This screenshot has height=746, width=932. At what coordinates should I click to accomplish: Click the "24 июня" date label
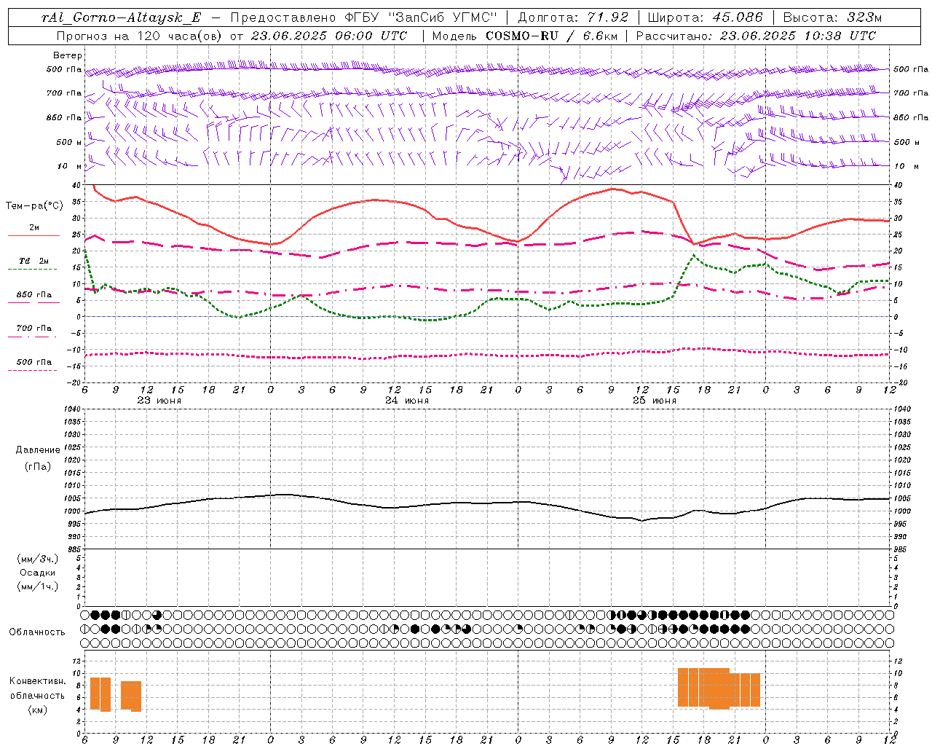point(407,401)
